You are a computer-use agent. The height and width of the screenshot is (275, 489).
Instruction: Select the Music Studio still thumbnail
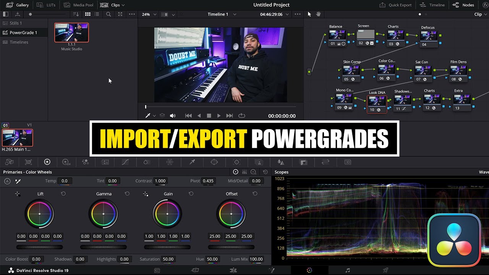[71, 32]
